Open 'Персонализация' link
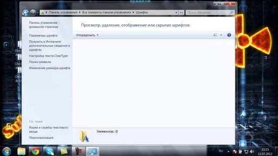This screenshot has height=156, width=278. (41, 138)
